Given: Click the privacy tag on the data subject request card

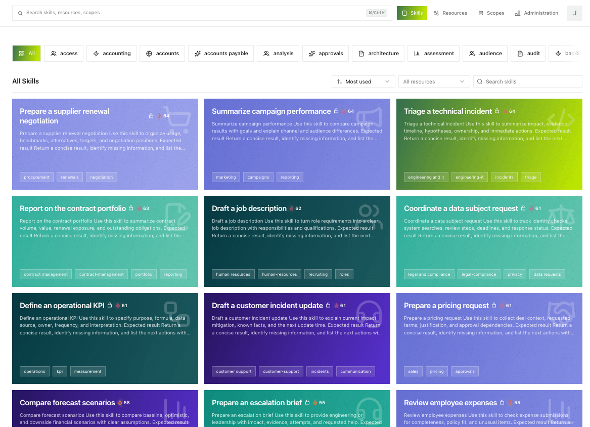Looking at the screenshot, I should tap(515, 275).
